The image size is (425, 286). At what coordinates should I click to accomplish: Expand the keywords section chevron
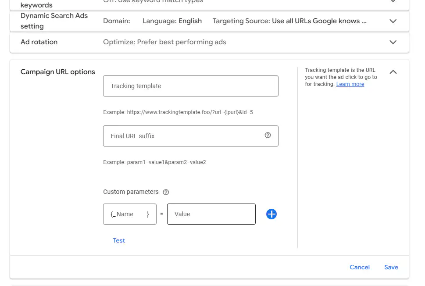[393, 1]
